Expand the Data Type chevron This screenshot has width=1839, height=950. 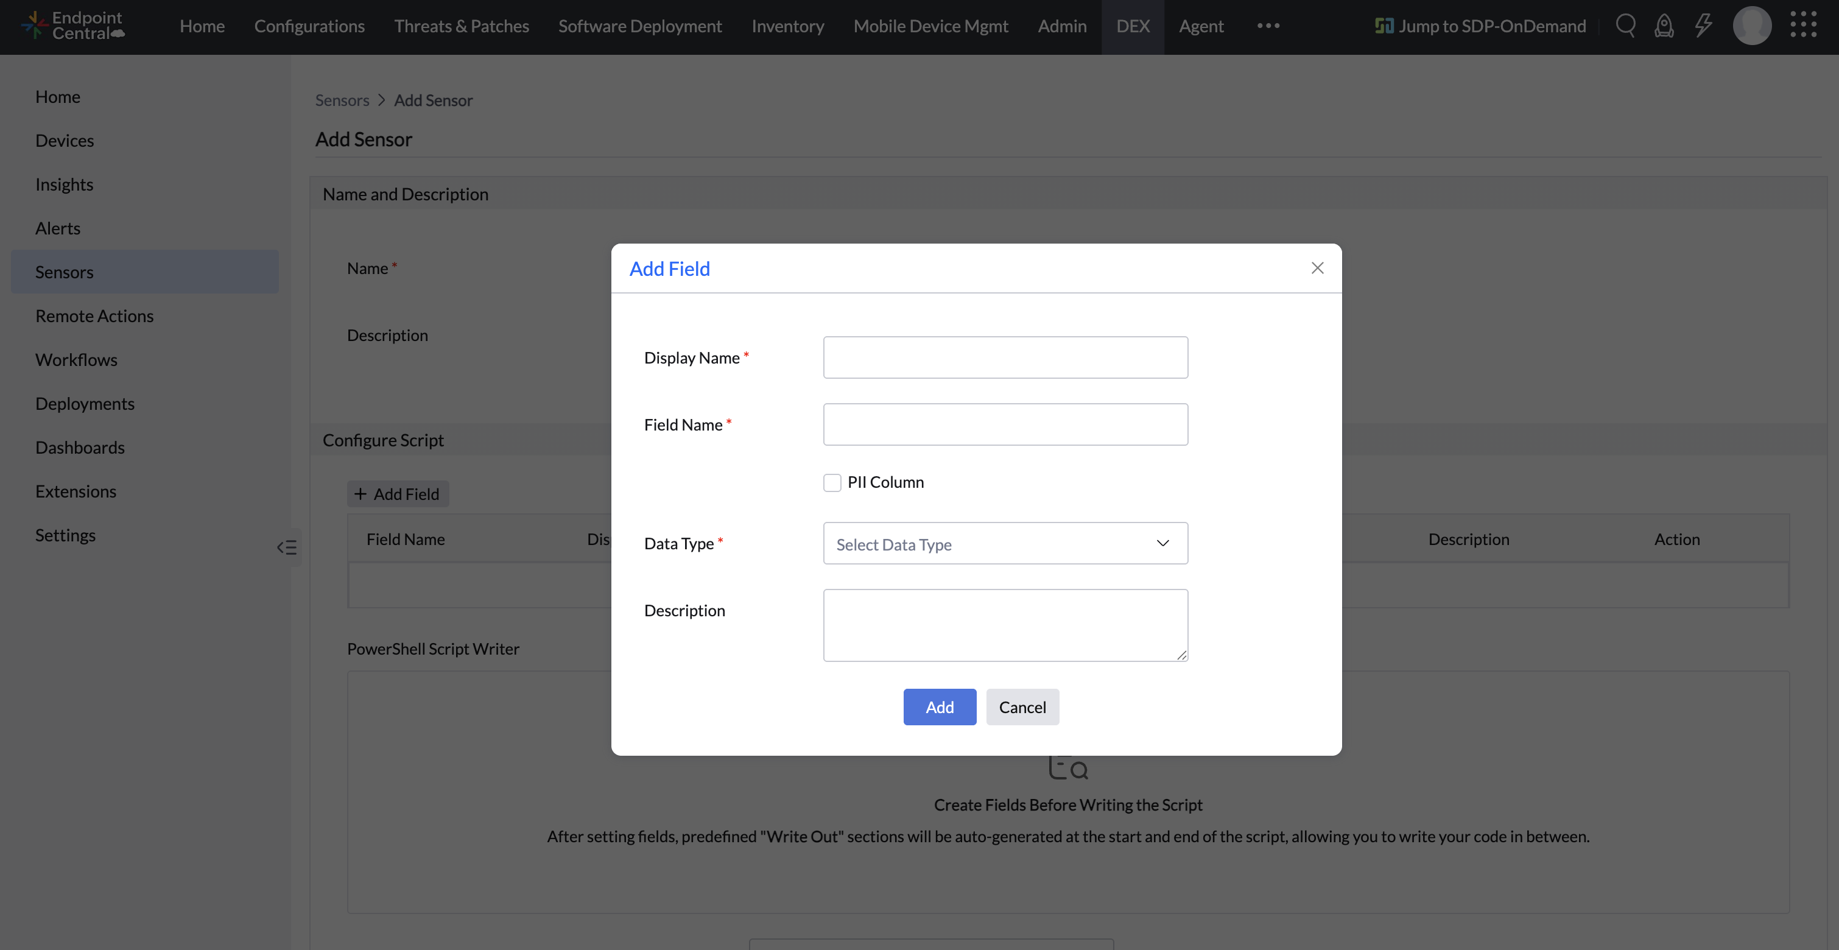point(1163,543)
